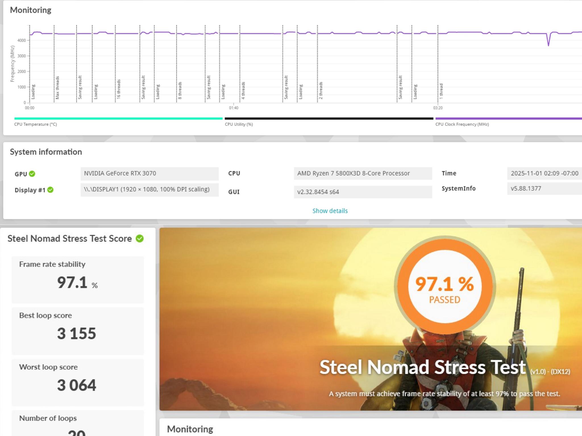
Task: Click the System information heading
Action: [x=46, y=152]
